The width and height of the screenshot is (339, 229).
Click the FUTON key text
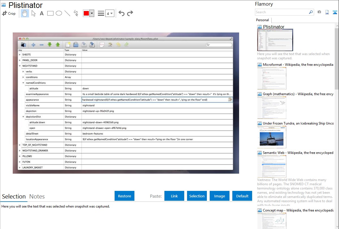click(x=26, y=162)
